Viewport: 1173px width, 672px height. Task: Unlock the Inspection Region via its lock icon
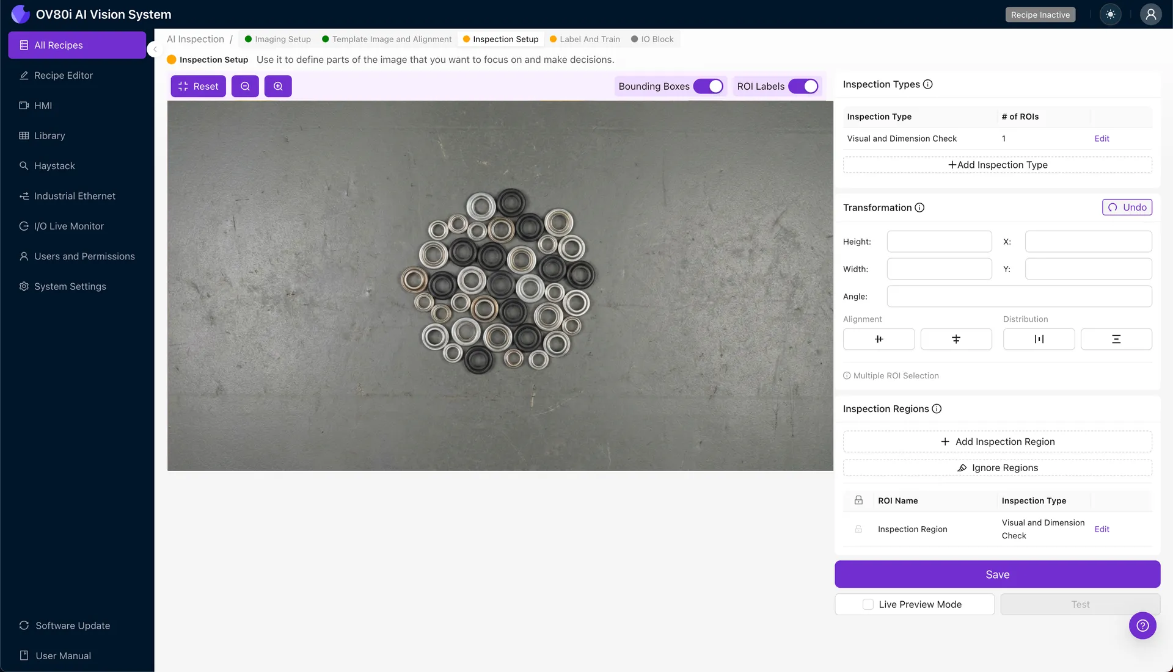point(858,529)
